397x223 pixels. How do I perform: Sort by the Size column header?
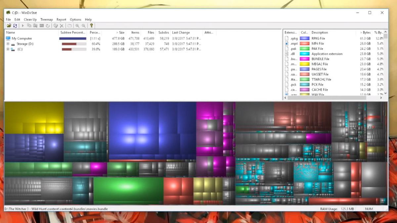pos(120,32)
